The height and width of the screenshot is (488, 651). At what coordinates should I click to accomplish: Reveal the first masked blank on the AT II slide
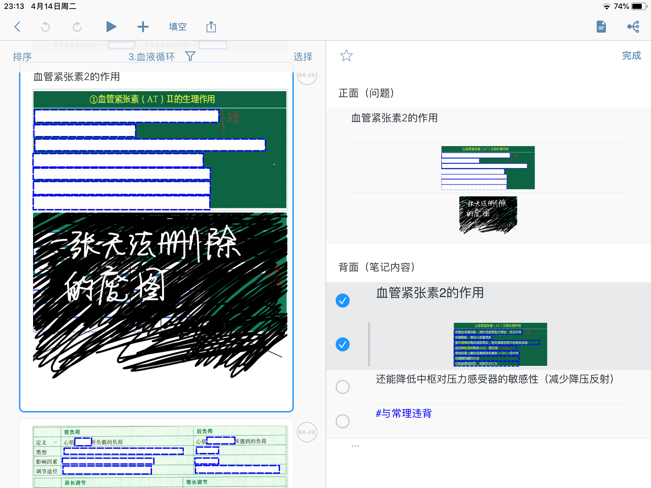coord(127,116)
